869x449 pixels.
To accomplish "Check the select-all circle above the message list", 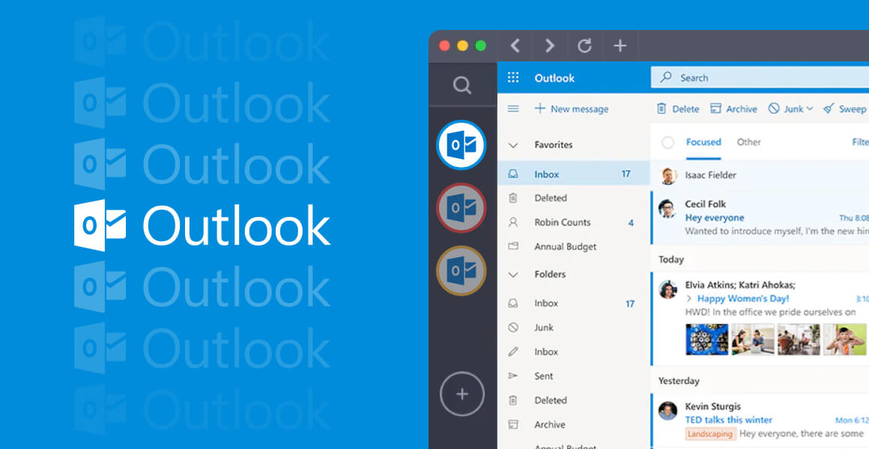I will (667, 142).
